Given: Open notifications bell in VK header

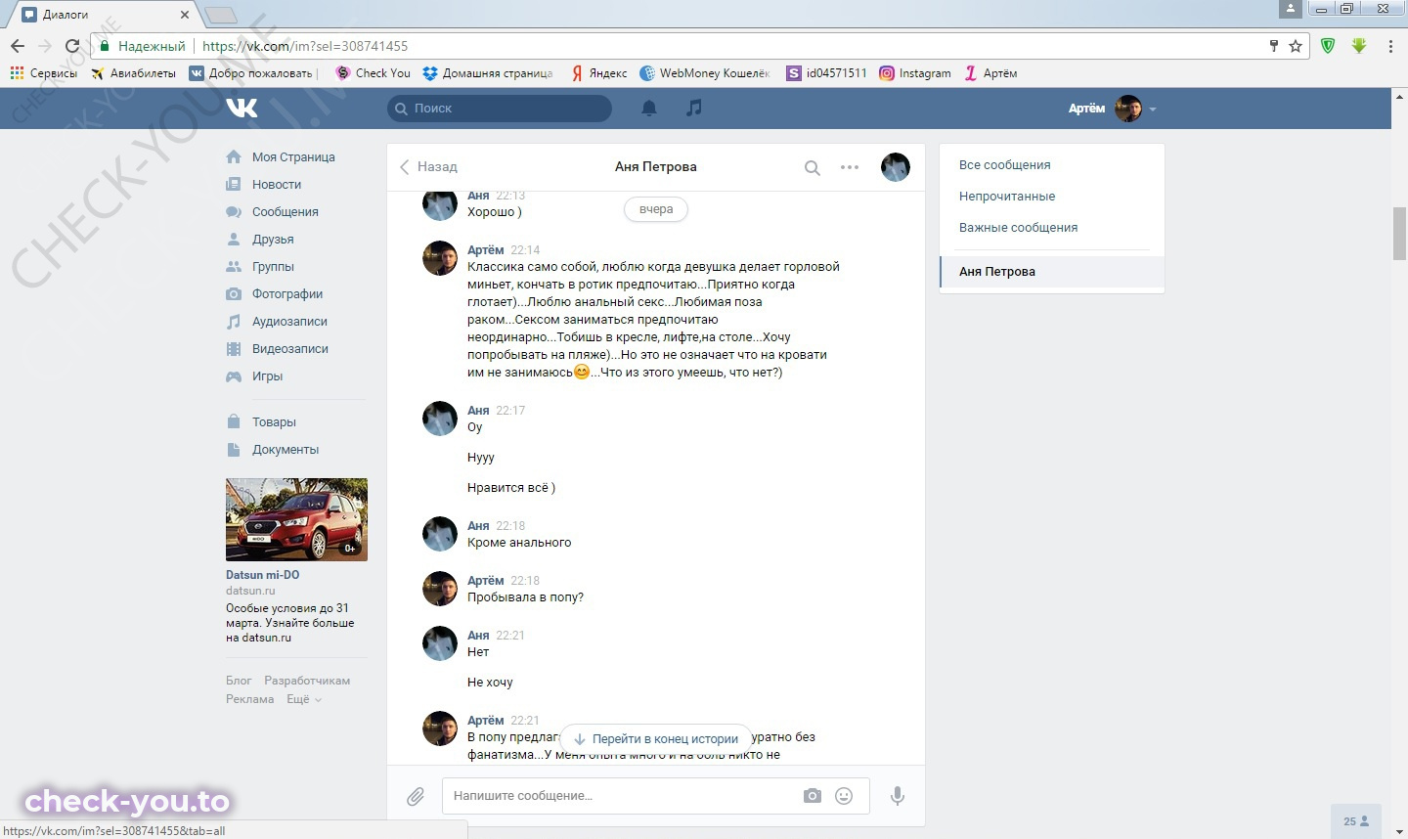Looking at the screenshot, I should (x=648, y=108).
